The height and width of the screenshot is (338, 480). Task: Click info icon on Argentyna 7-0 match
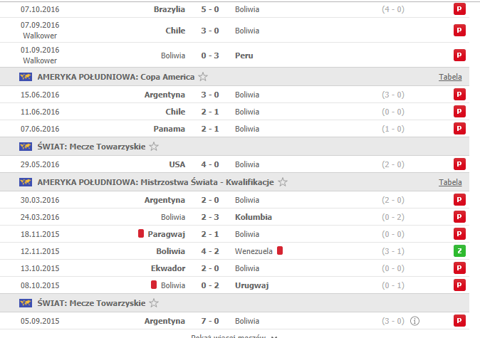(414, 321)
